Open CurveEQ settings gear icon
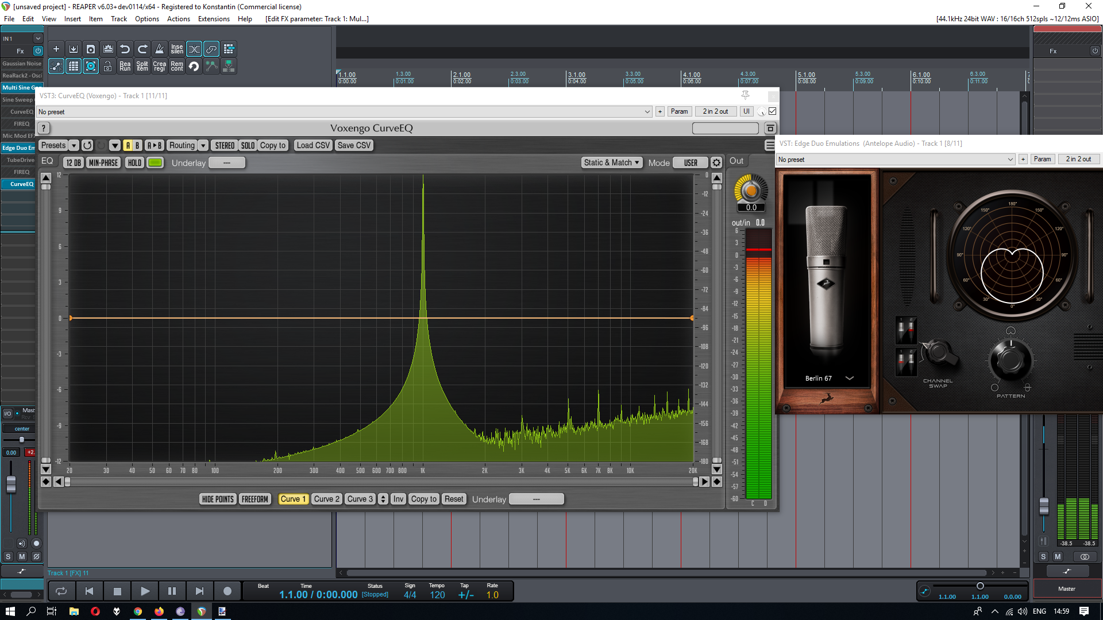This screenshot has height=620, width=1103. 716,162
